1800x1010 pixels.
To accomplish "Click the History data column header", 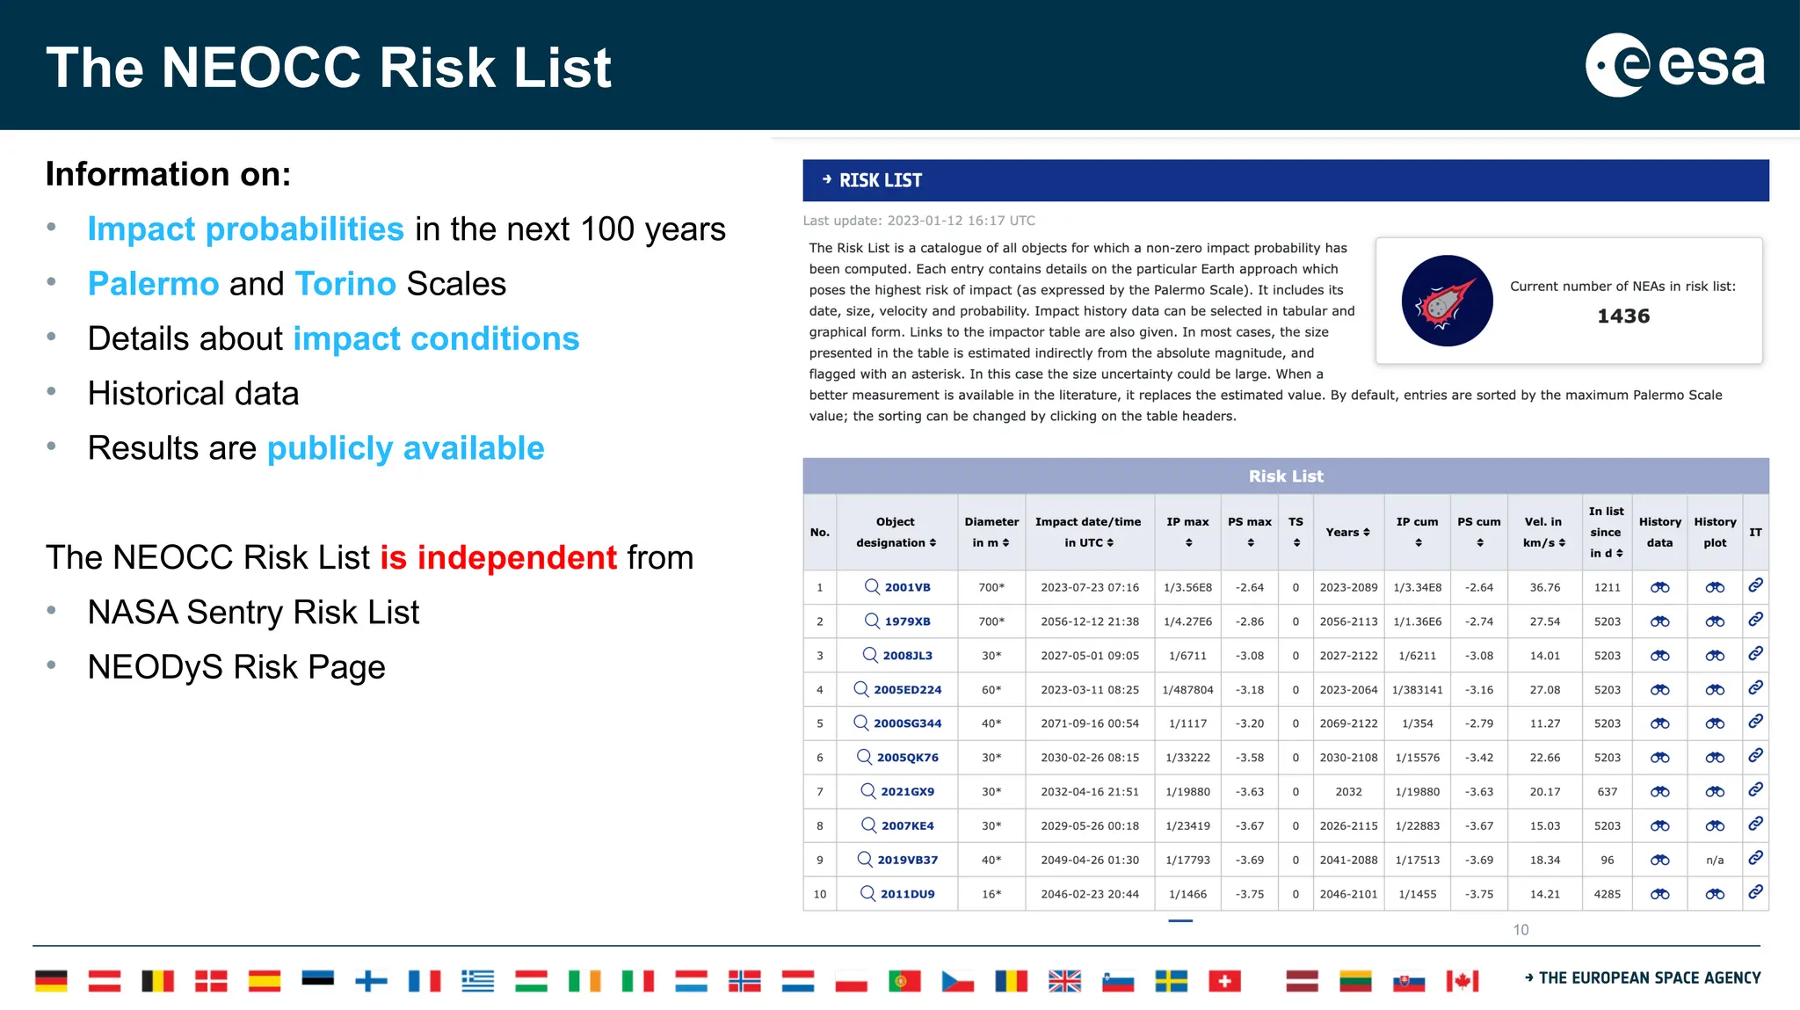I will pos(1659,532).
